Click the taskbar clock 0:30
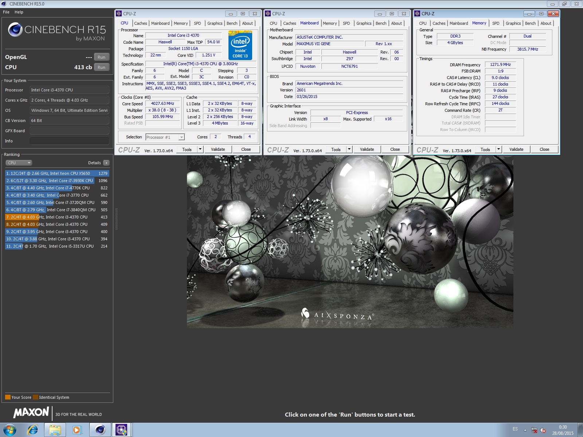 [563, 427]
